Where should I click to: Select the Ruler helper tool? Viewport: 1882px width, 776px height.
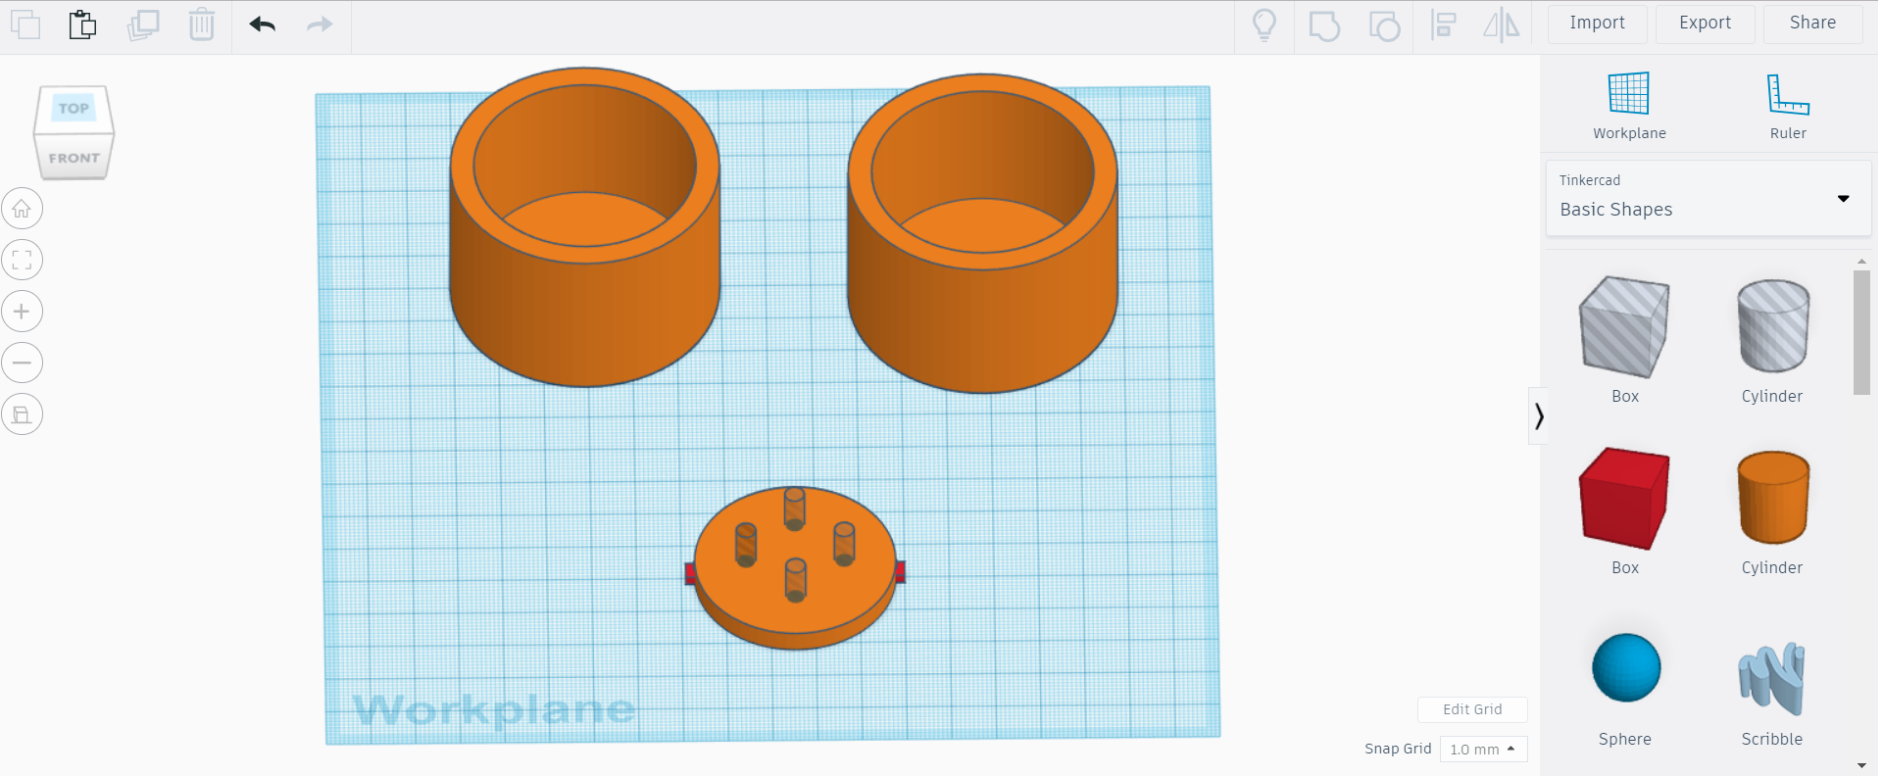tap(1788, 106)
